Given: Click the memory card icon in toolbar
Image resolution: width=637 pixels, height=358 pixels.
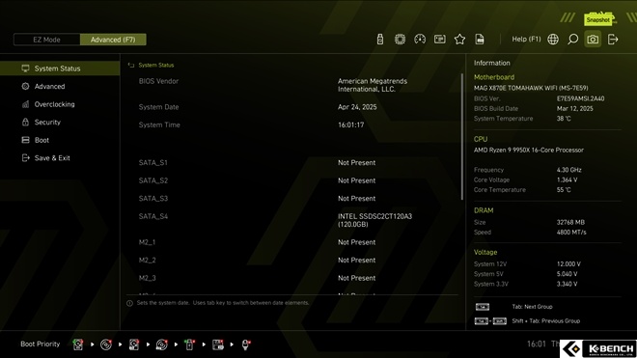Looking at the screenshot, I should tap(439, 39).
